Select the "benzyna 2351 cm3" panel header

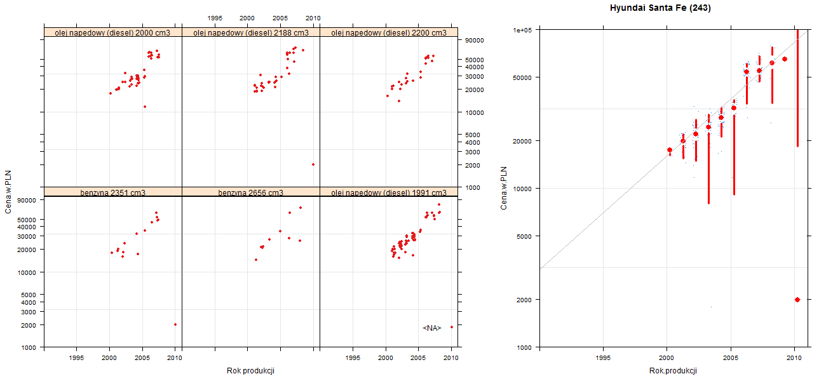tap(113, 192)
